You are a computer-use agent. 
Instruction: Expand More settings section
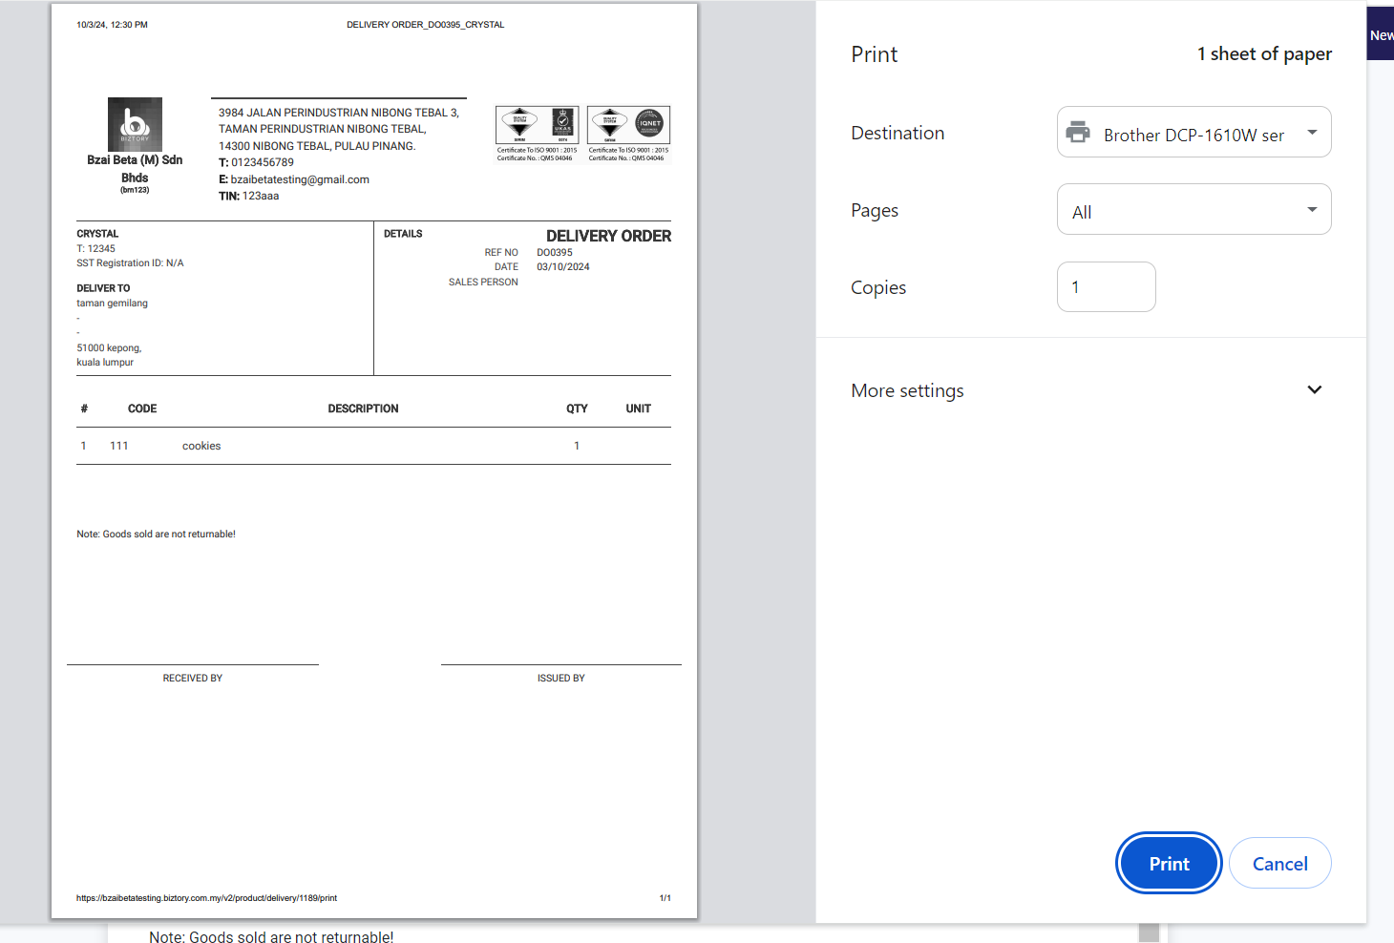point(1087,389)
